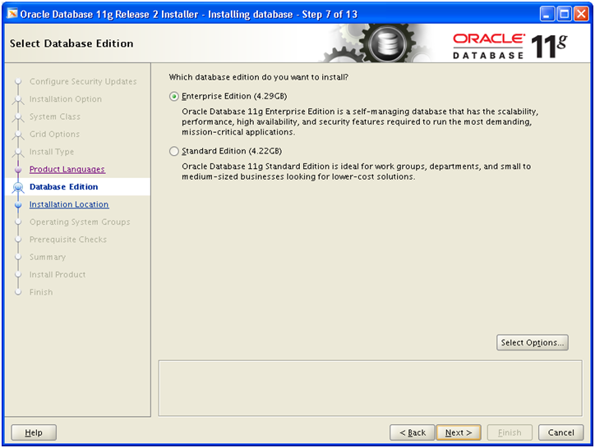This screenshot has width=595, height=448.
Task: Minimize the installer window
Action: [547, 15]
